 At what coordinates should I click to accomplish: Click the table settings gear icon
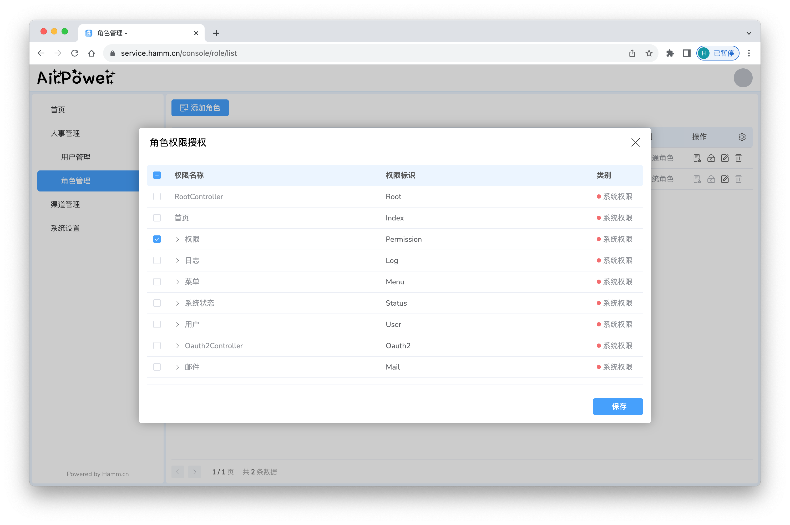[x=742, y=137]
